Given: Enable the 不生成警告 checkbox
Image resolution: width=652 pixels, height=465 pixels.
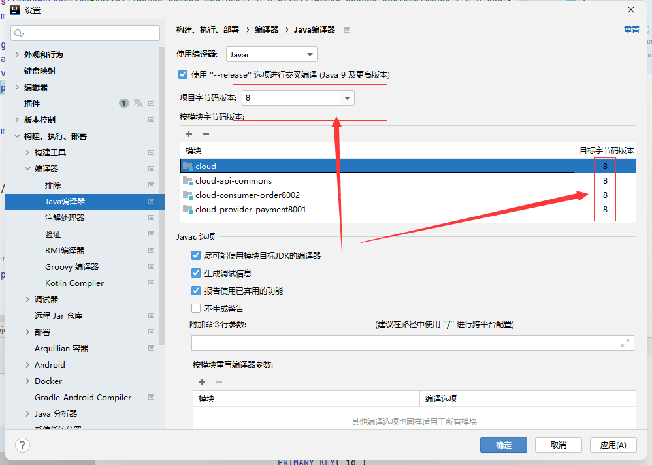Looking at the screenshot, I should click(196, 308).
